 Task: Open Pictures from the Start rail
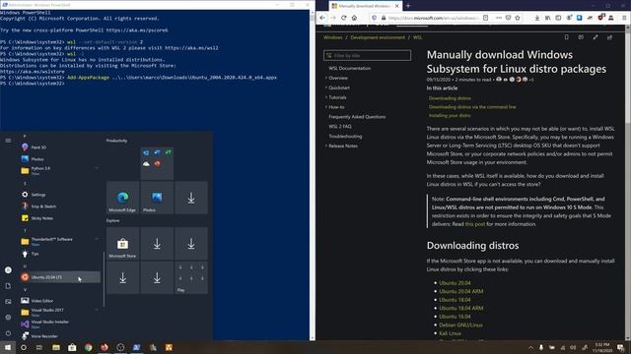pos(8,302)
